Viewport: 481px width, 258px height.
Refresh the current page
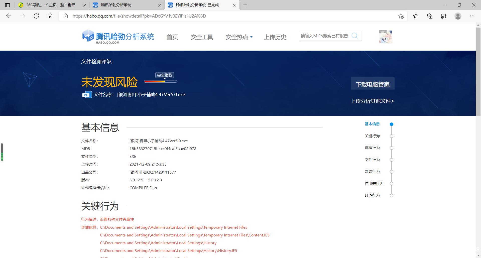click(x=36, y=16)
